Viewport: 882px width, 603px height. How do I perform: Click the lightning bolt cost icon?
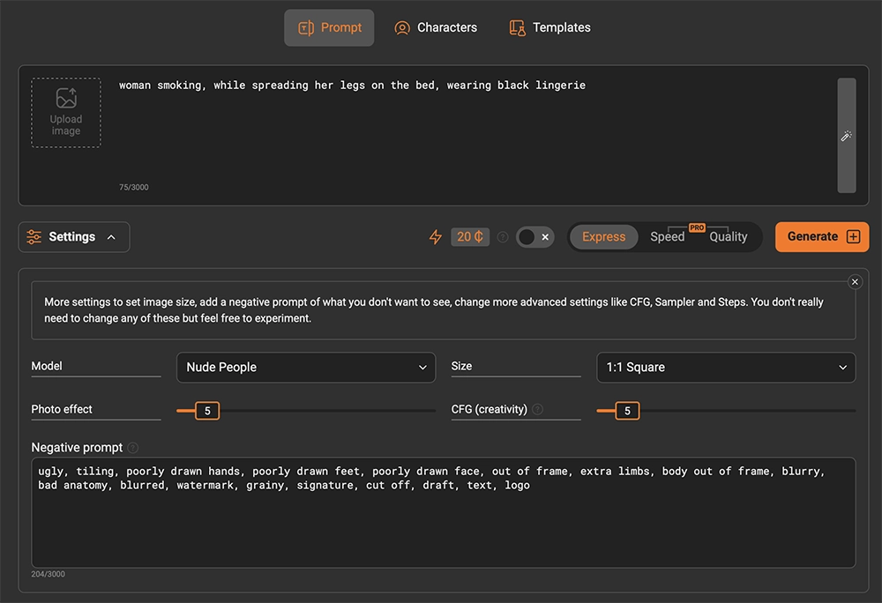pyautogui.click(x=435, y=236)
